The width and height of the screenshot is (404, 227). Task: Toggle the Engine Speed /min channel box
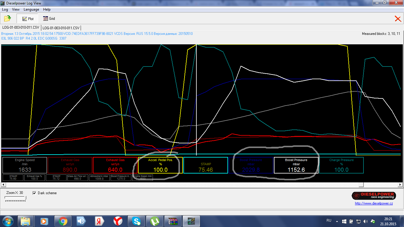(25, 165)
